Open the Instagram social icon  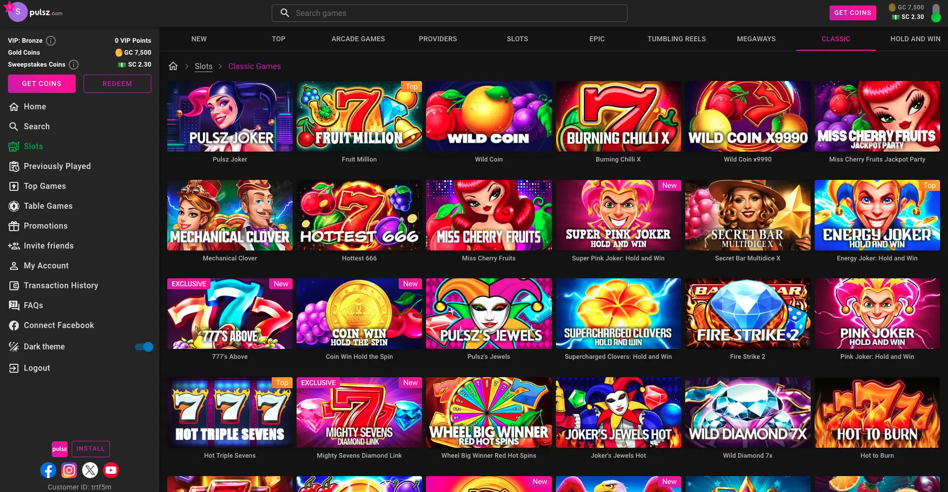(69, 470)
